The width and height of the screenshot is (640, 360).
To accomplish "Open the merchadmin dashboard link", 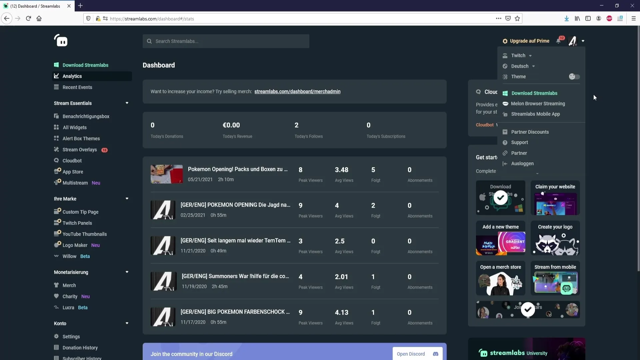I will (297, 91).
